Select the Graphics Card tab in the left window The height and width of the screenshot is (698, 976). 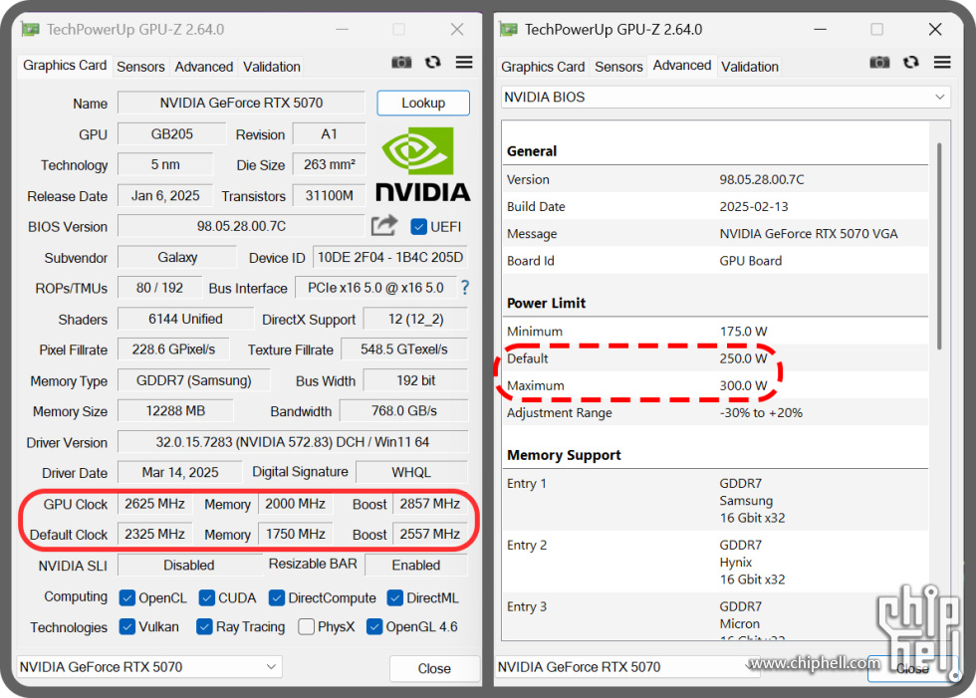point(65,66)
